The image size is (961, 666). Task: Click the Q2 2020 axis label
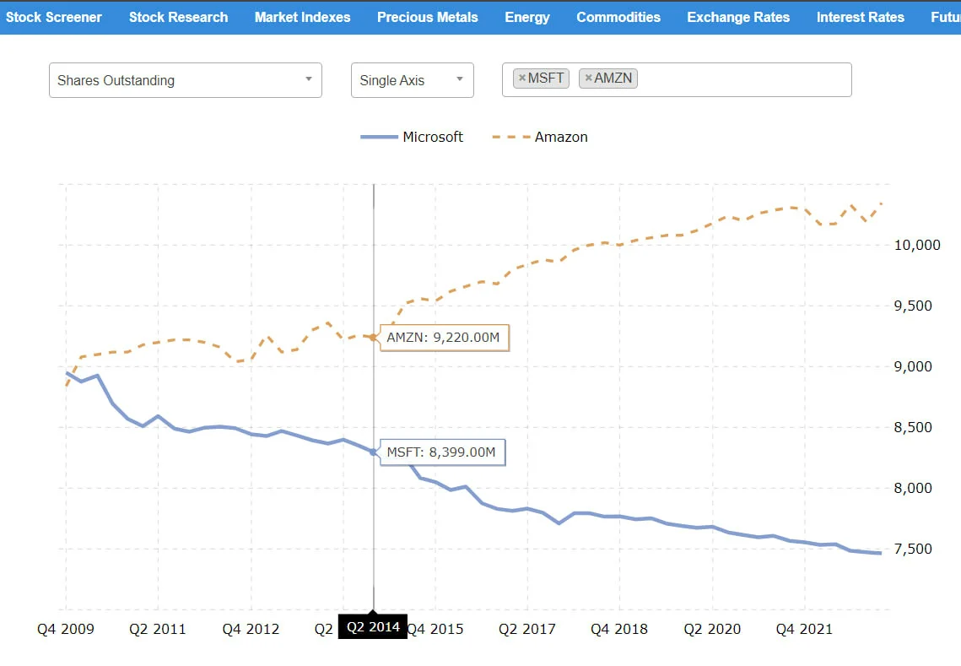pos(712,629)
